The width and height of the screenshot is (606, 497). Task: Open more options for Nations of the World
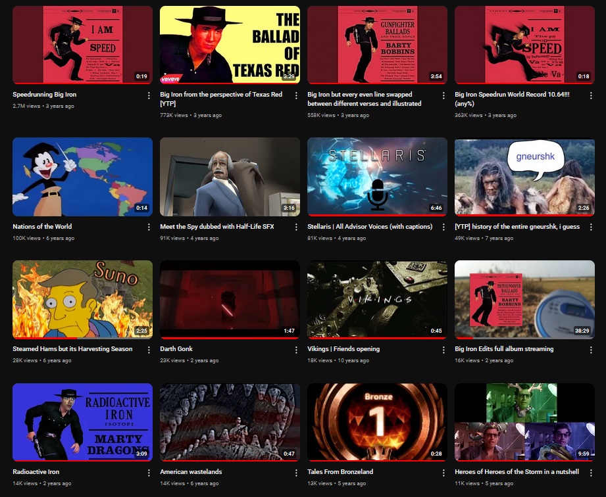tap(149, 227)
